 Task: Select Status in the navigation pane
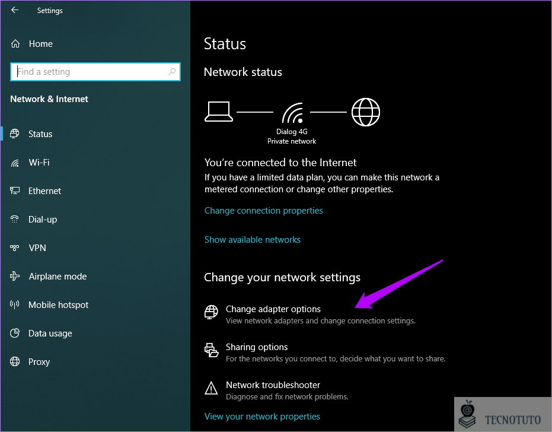click(40, 134)
